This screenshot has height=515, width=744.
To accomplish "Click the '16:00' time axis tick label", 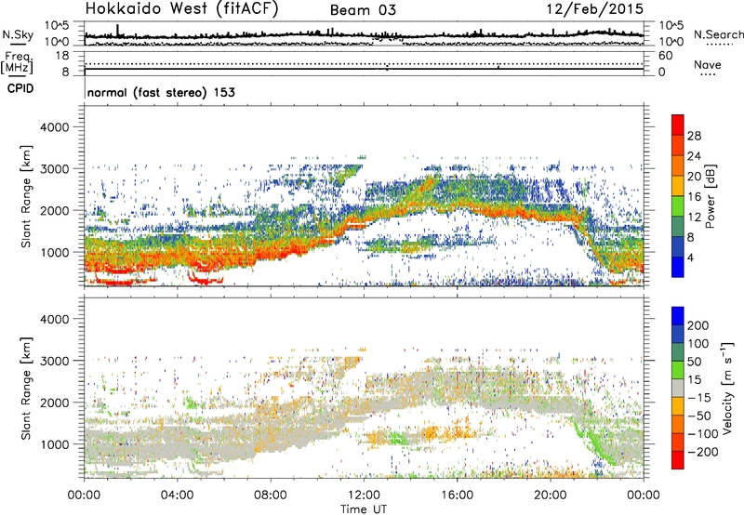I will point(457,495).
